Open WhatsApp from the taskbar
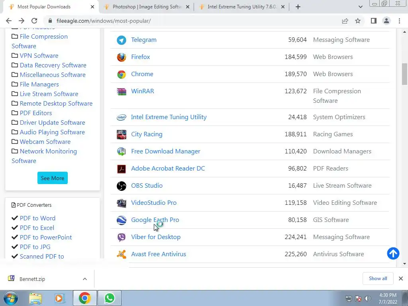The image size is (408, 306). coord(110,298)
